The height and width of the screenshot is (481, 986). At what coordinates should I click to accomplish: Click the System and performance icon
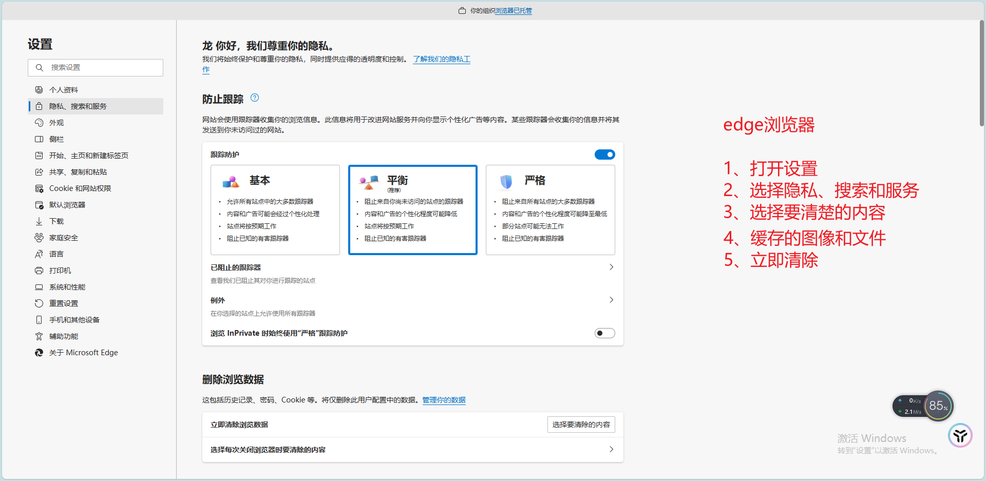[39, 287]
